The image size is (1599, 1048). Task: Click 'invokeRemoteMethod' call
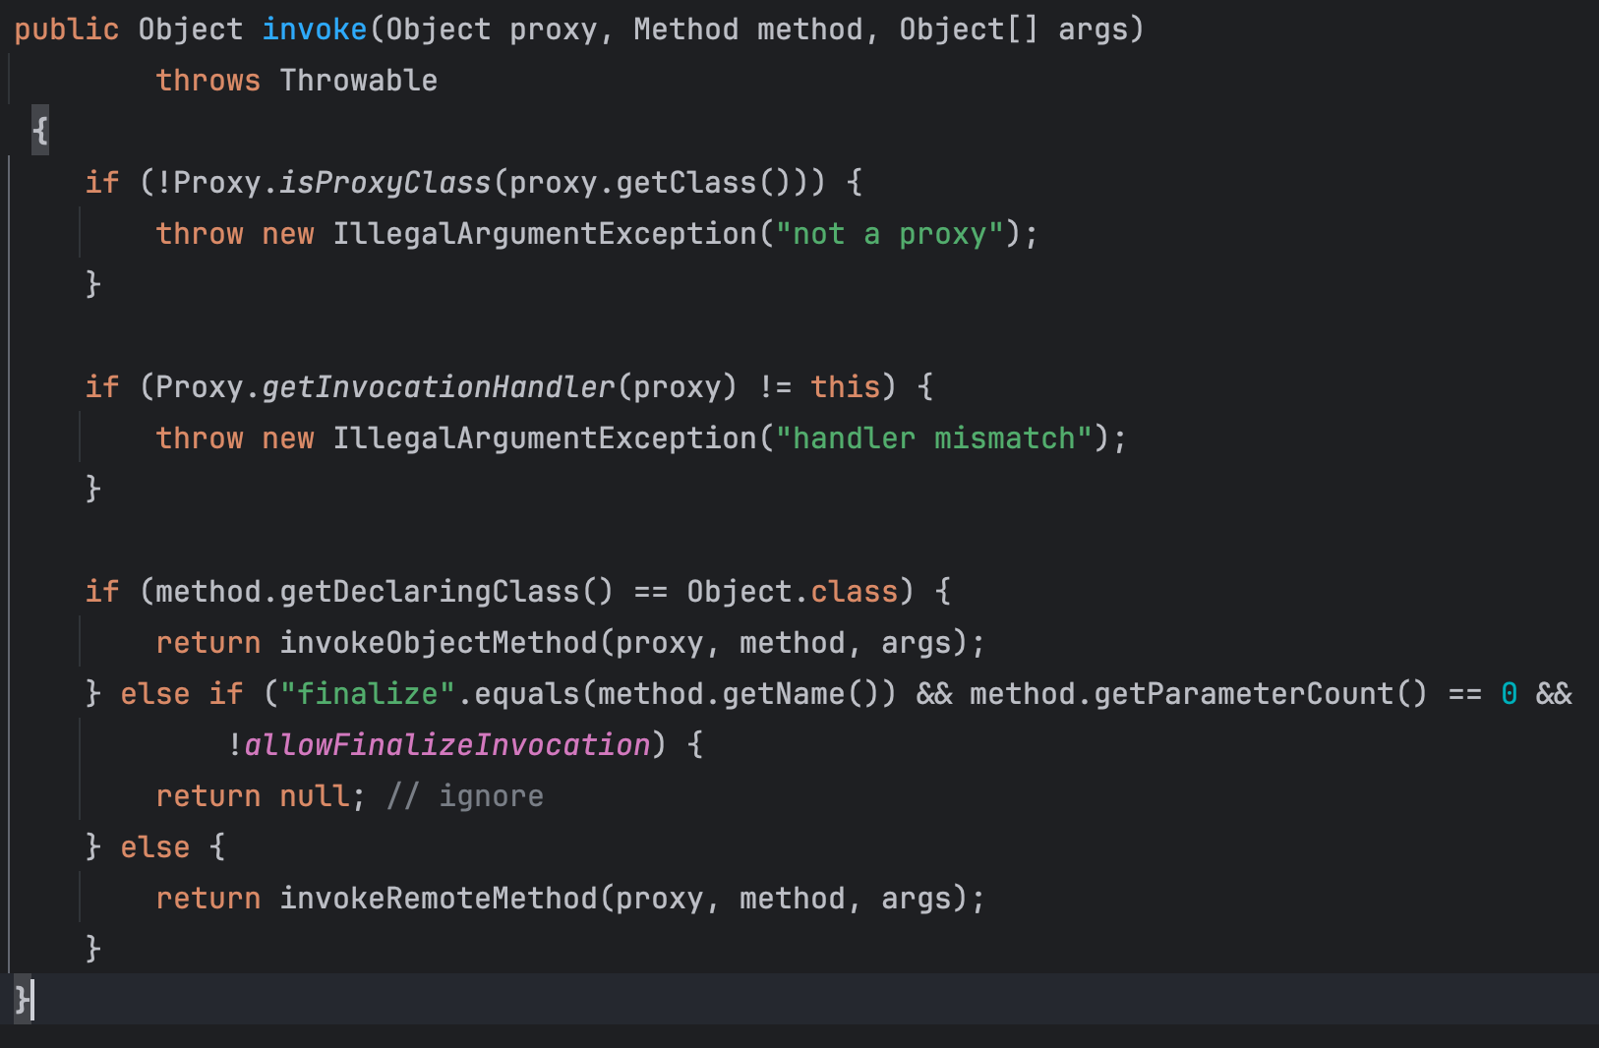click(x=439, y=899)
